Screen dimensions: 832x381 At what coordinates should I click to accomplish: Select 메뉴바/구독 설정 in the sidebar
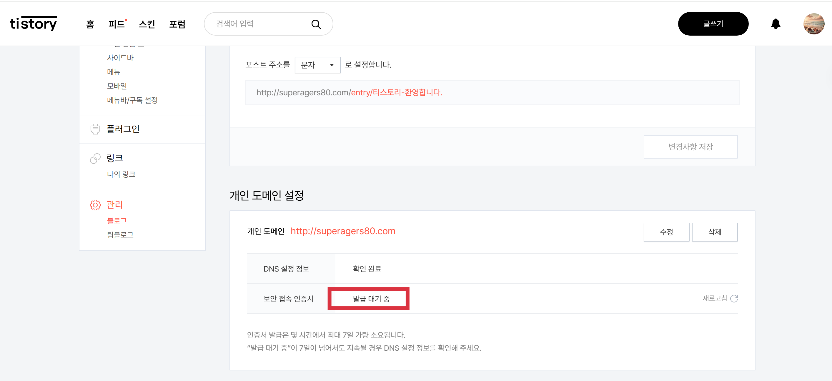click(x=132, y=100)
